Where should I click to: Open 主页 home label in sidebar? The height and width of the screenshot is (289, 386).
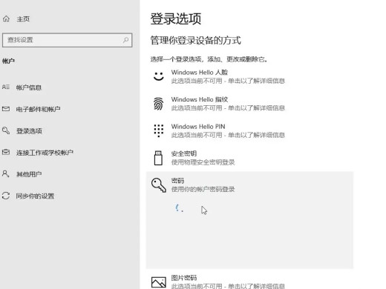click(x=23, y=19)
